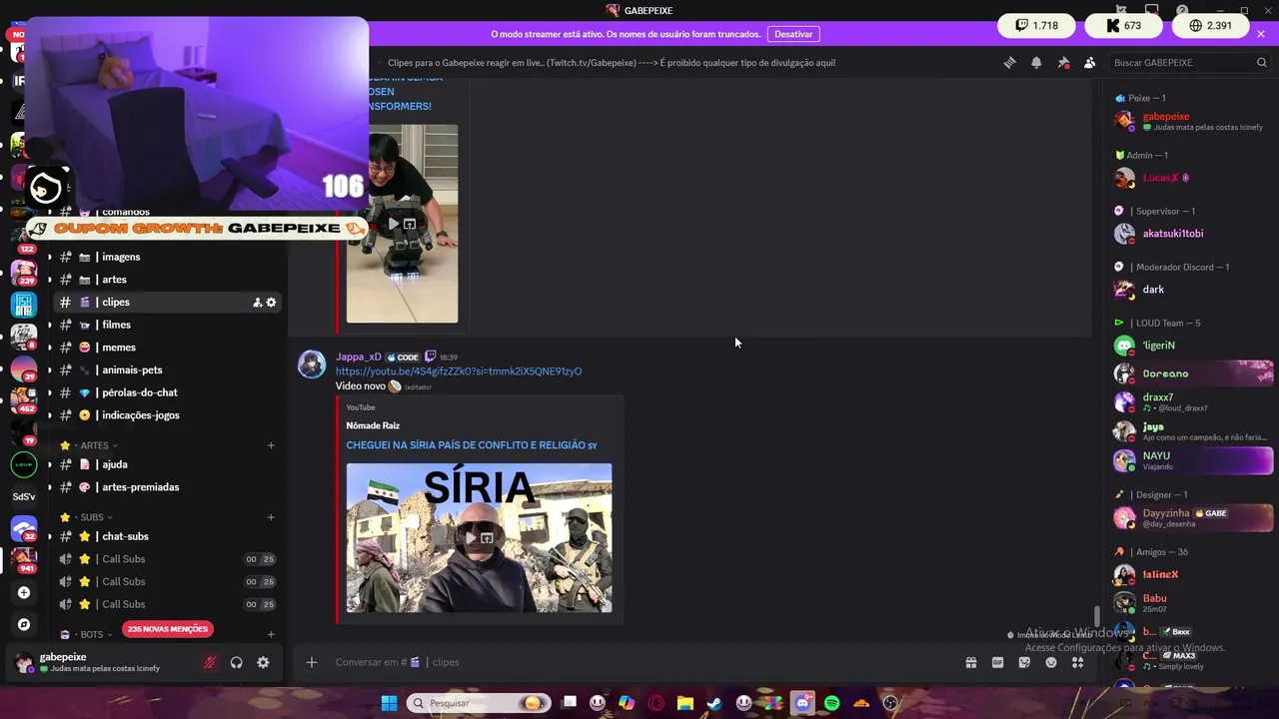
Task: Open the youtu.be link from Jappa_xD
Action: point(459,371)
